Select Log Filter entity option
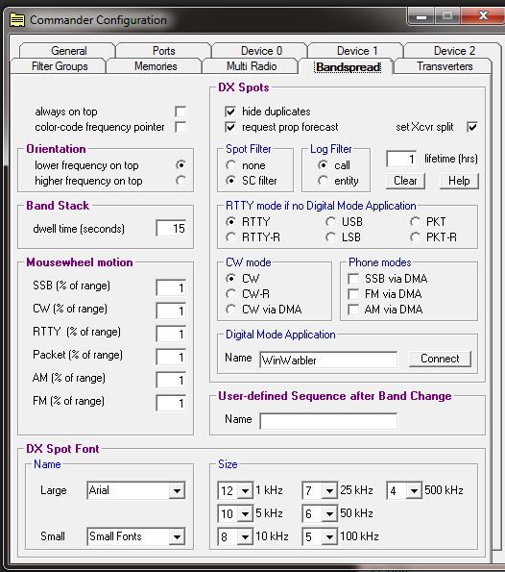The height and width of the screenshot is (572, 505). (323, 181)
